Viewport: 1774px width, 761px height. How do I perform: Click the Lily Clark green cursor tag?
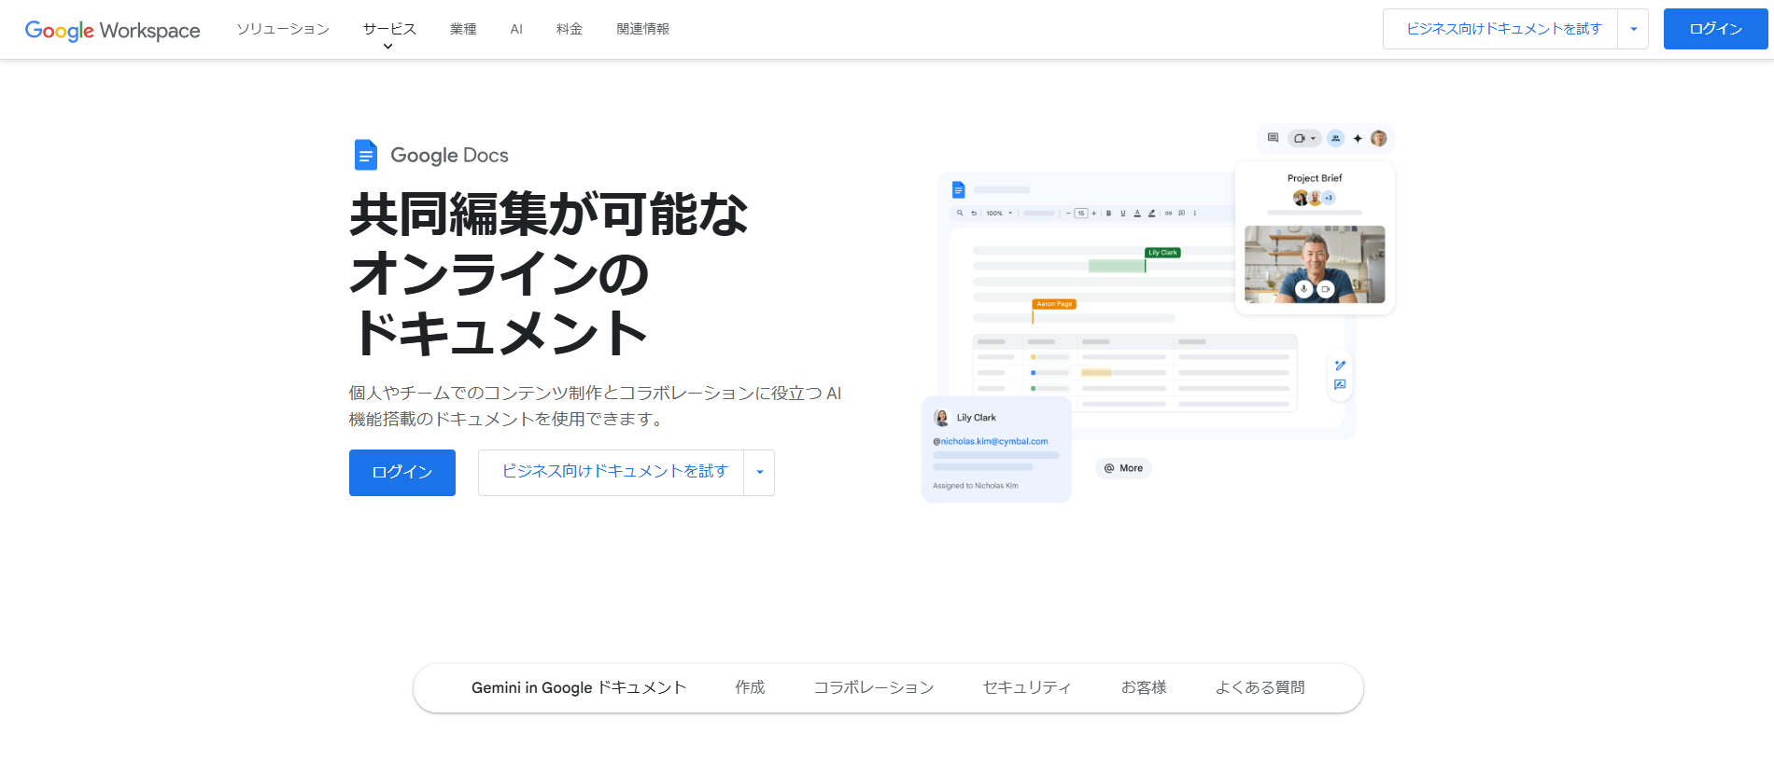[x=1163, y=253]
